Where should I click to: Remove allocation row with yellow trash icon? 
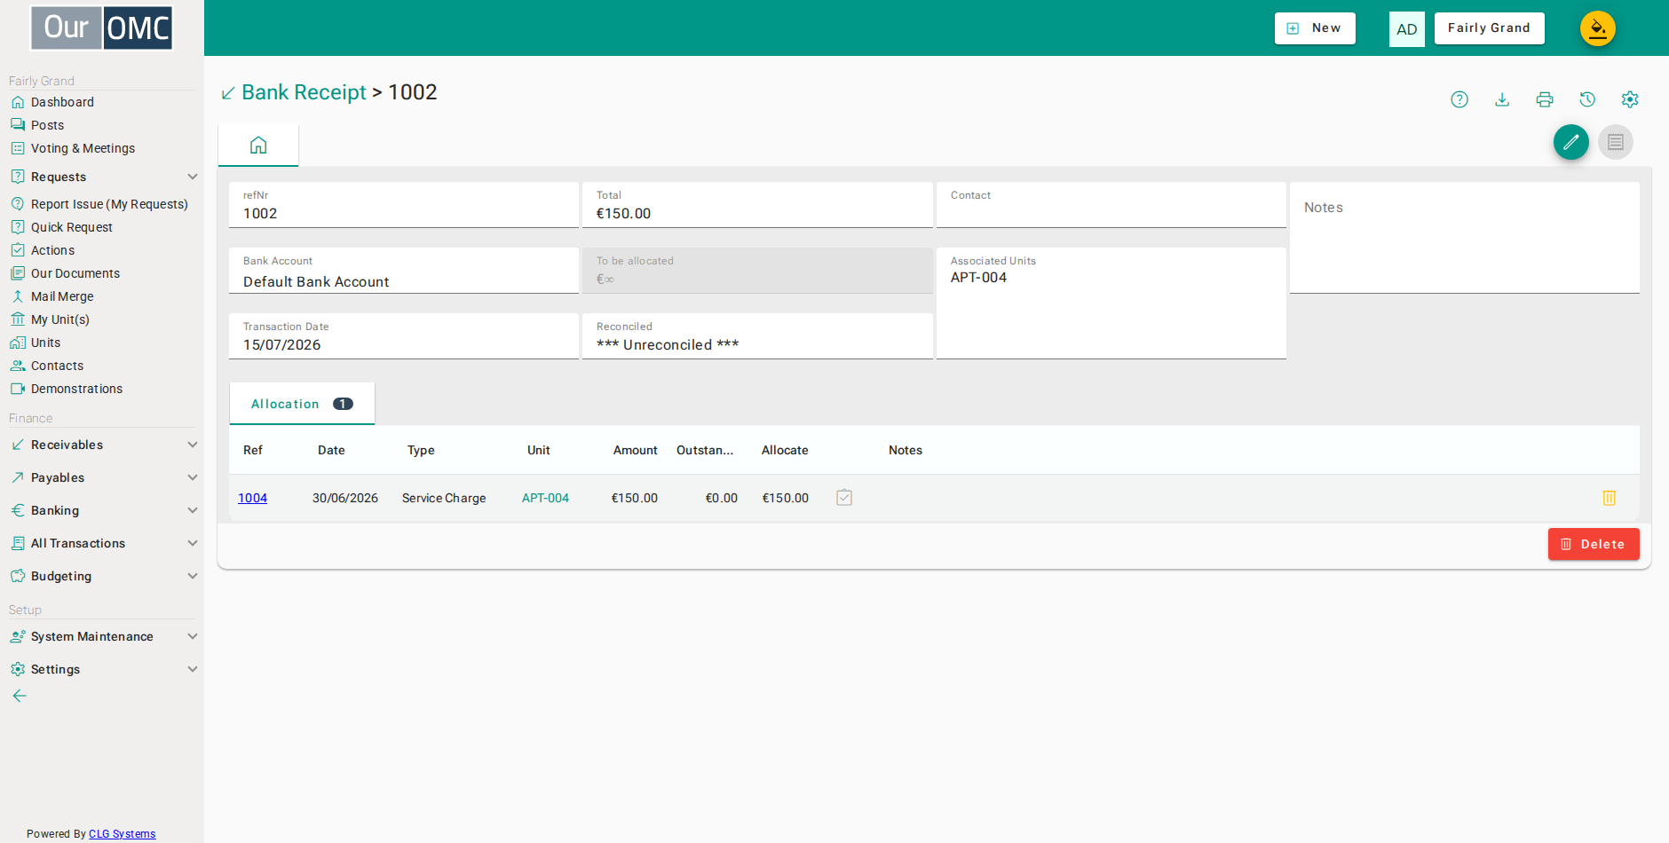coord(1610,498)
